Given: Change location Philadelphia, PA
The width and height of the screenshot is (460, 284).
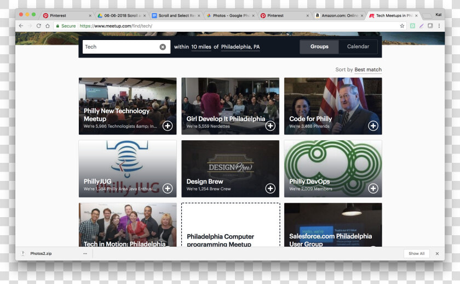Looking at the screenshot, I should [x=240, y=47].
